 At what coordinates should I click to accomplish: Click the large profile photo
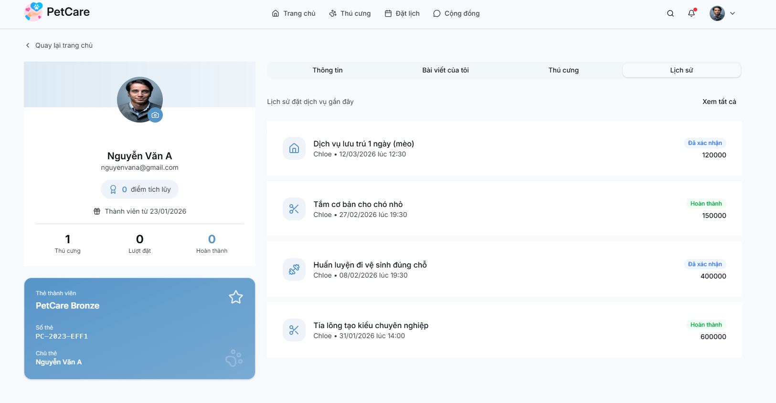tap(140, 100)
